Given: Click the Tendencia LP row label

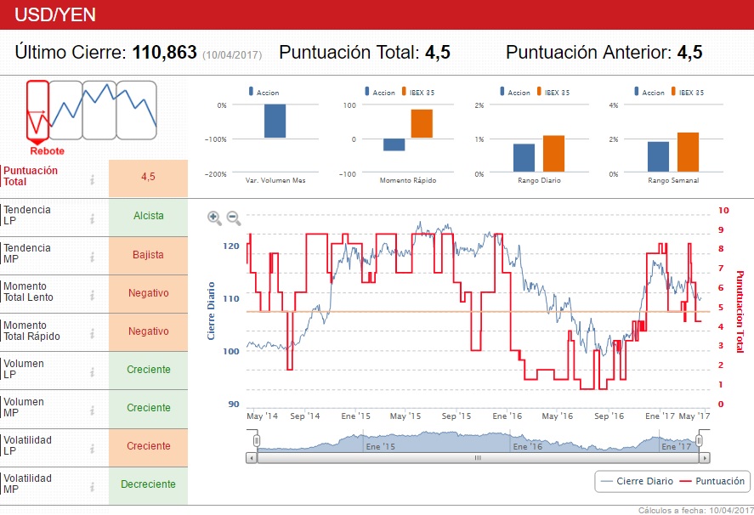Looking at the screenshot, I should click(x=27, y=215).
